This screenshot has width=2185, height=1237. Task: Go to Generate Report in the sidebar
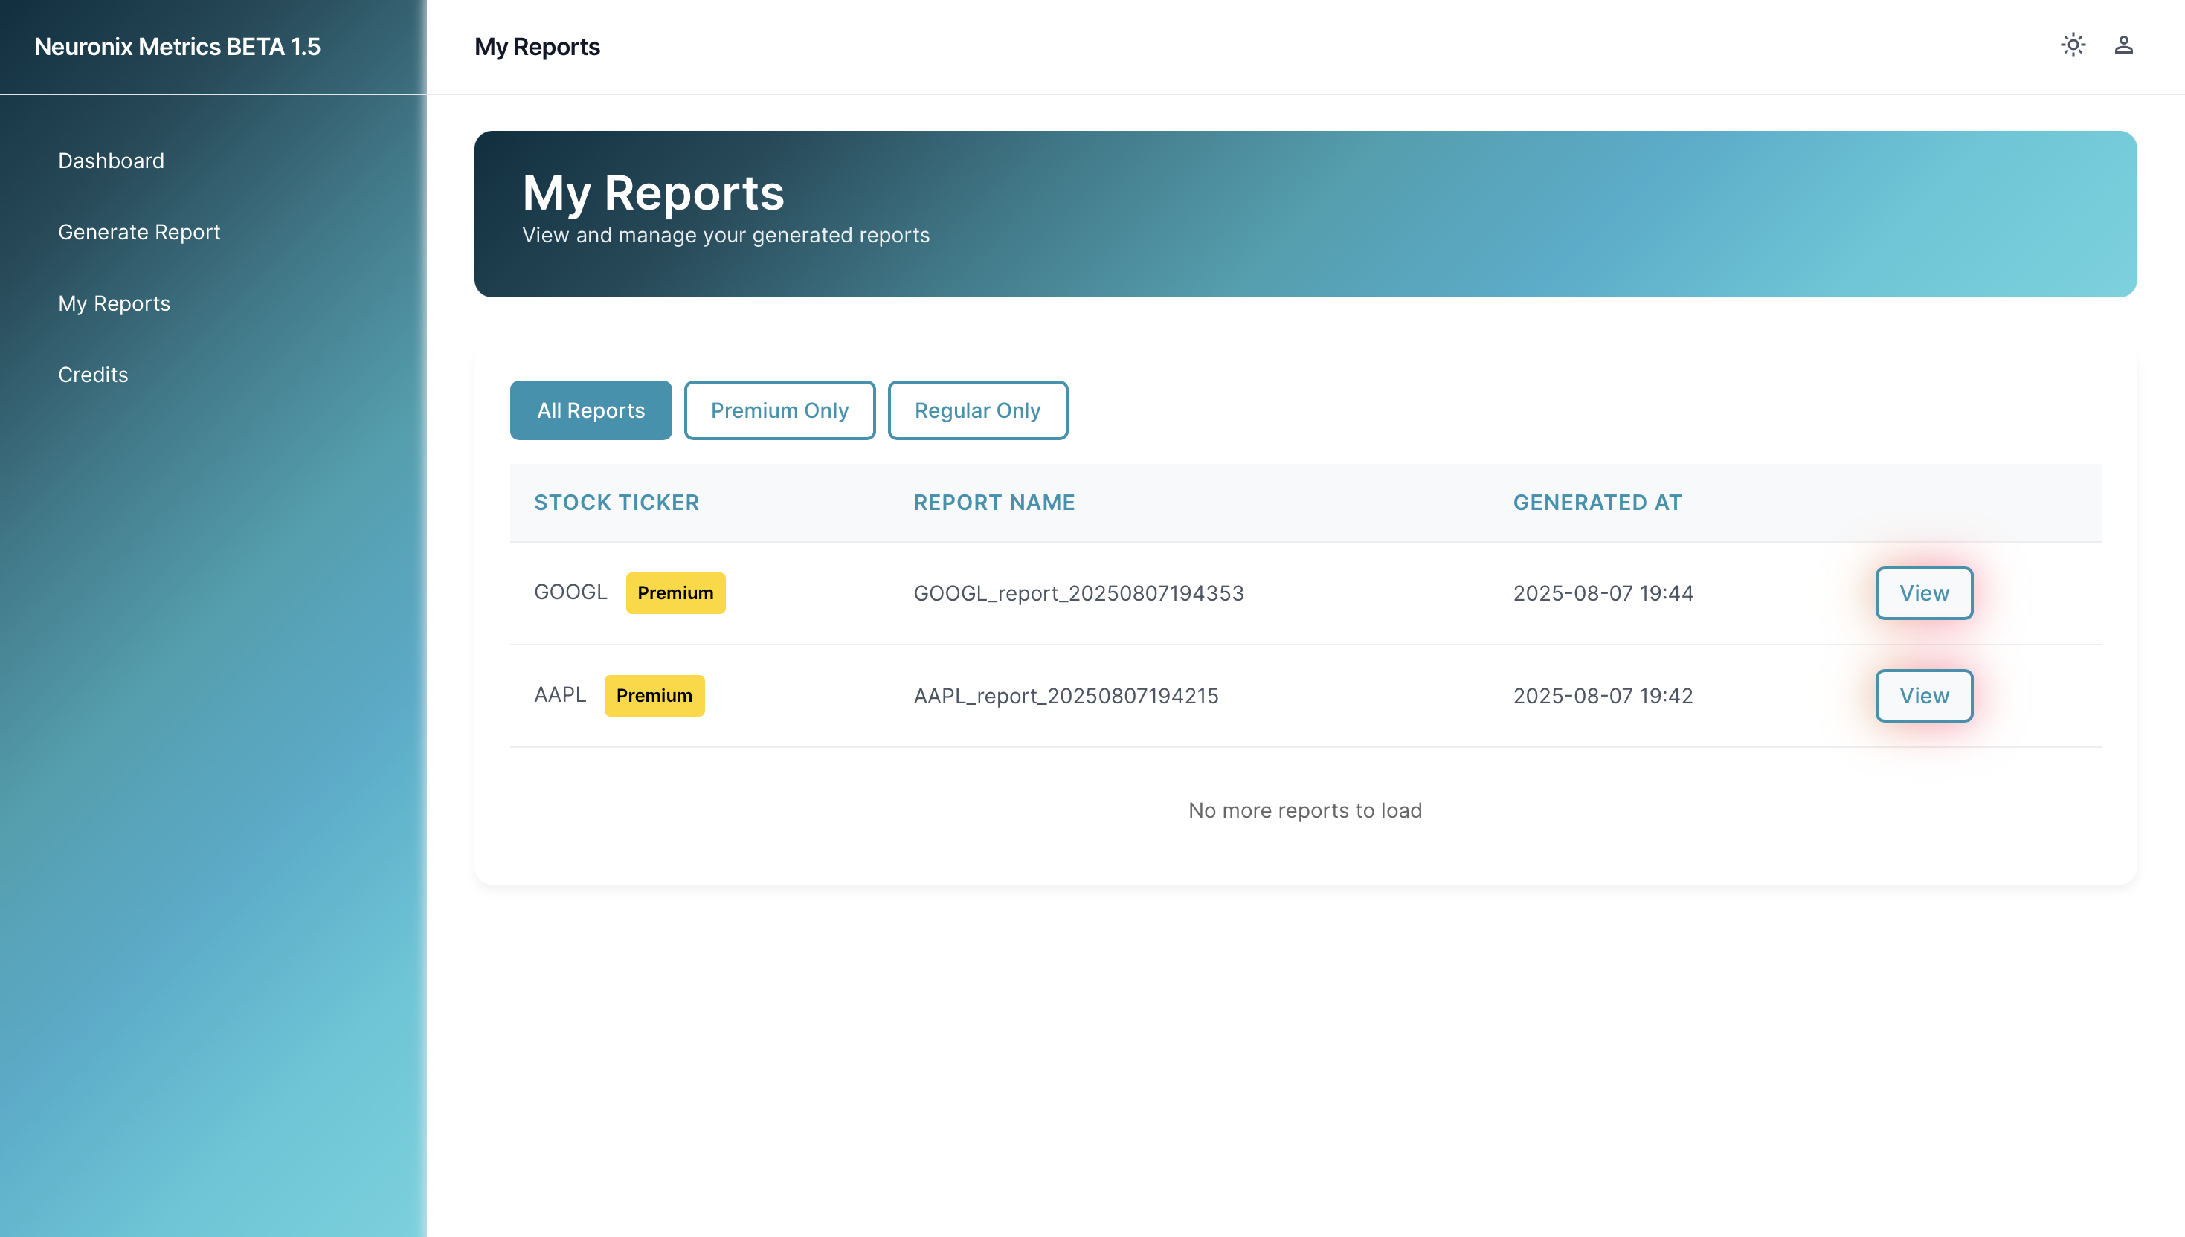139,232
